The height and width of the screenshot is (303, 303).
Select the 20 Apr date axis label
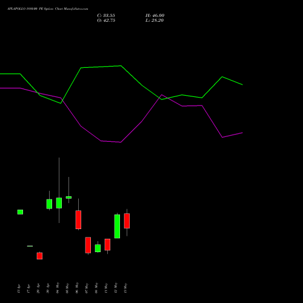[38, 288]
